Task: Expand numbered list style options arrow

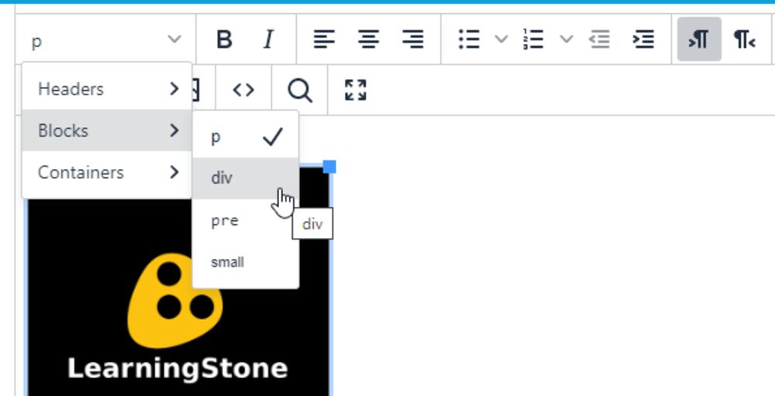Action: pos(567,40)
